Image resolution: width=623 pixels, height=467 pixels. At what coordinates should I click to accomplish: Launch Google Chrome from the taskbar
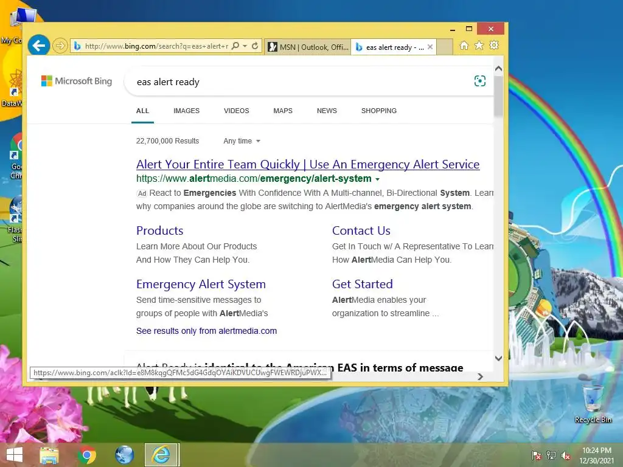point(87,455)
